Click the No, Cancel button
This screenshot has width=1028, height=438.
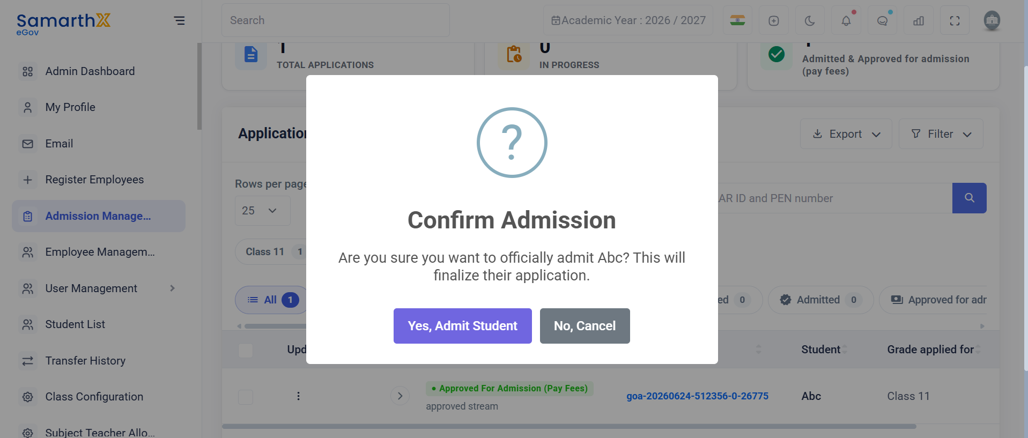(x=585, y=326)
